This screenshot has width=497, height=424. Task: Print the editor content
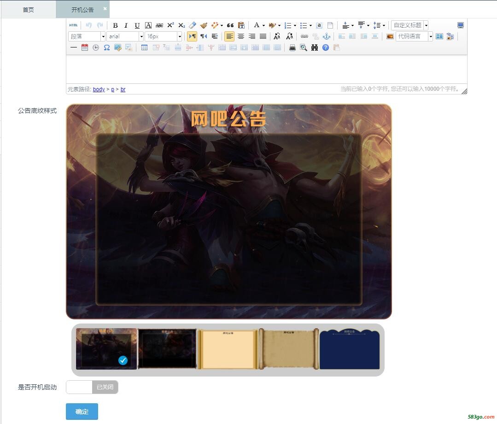pyautogui.click(x=292, y=47)
